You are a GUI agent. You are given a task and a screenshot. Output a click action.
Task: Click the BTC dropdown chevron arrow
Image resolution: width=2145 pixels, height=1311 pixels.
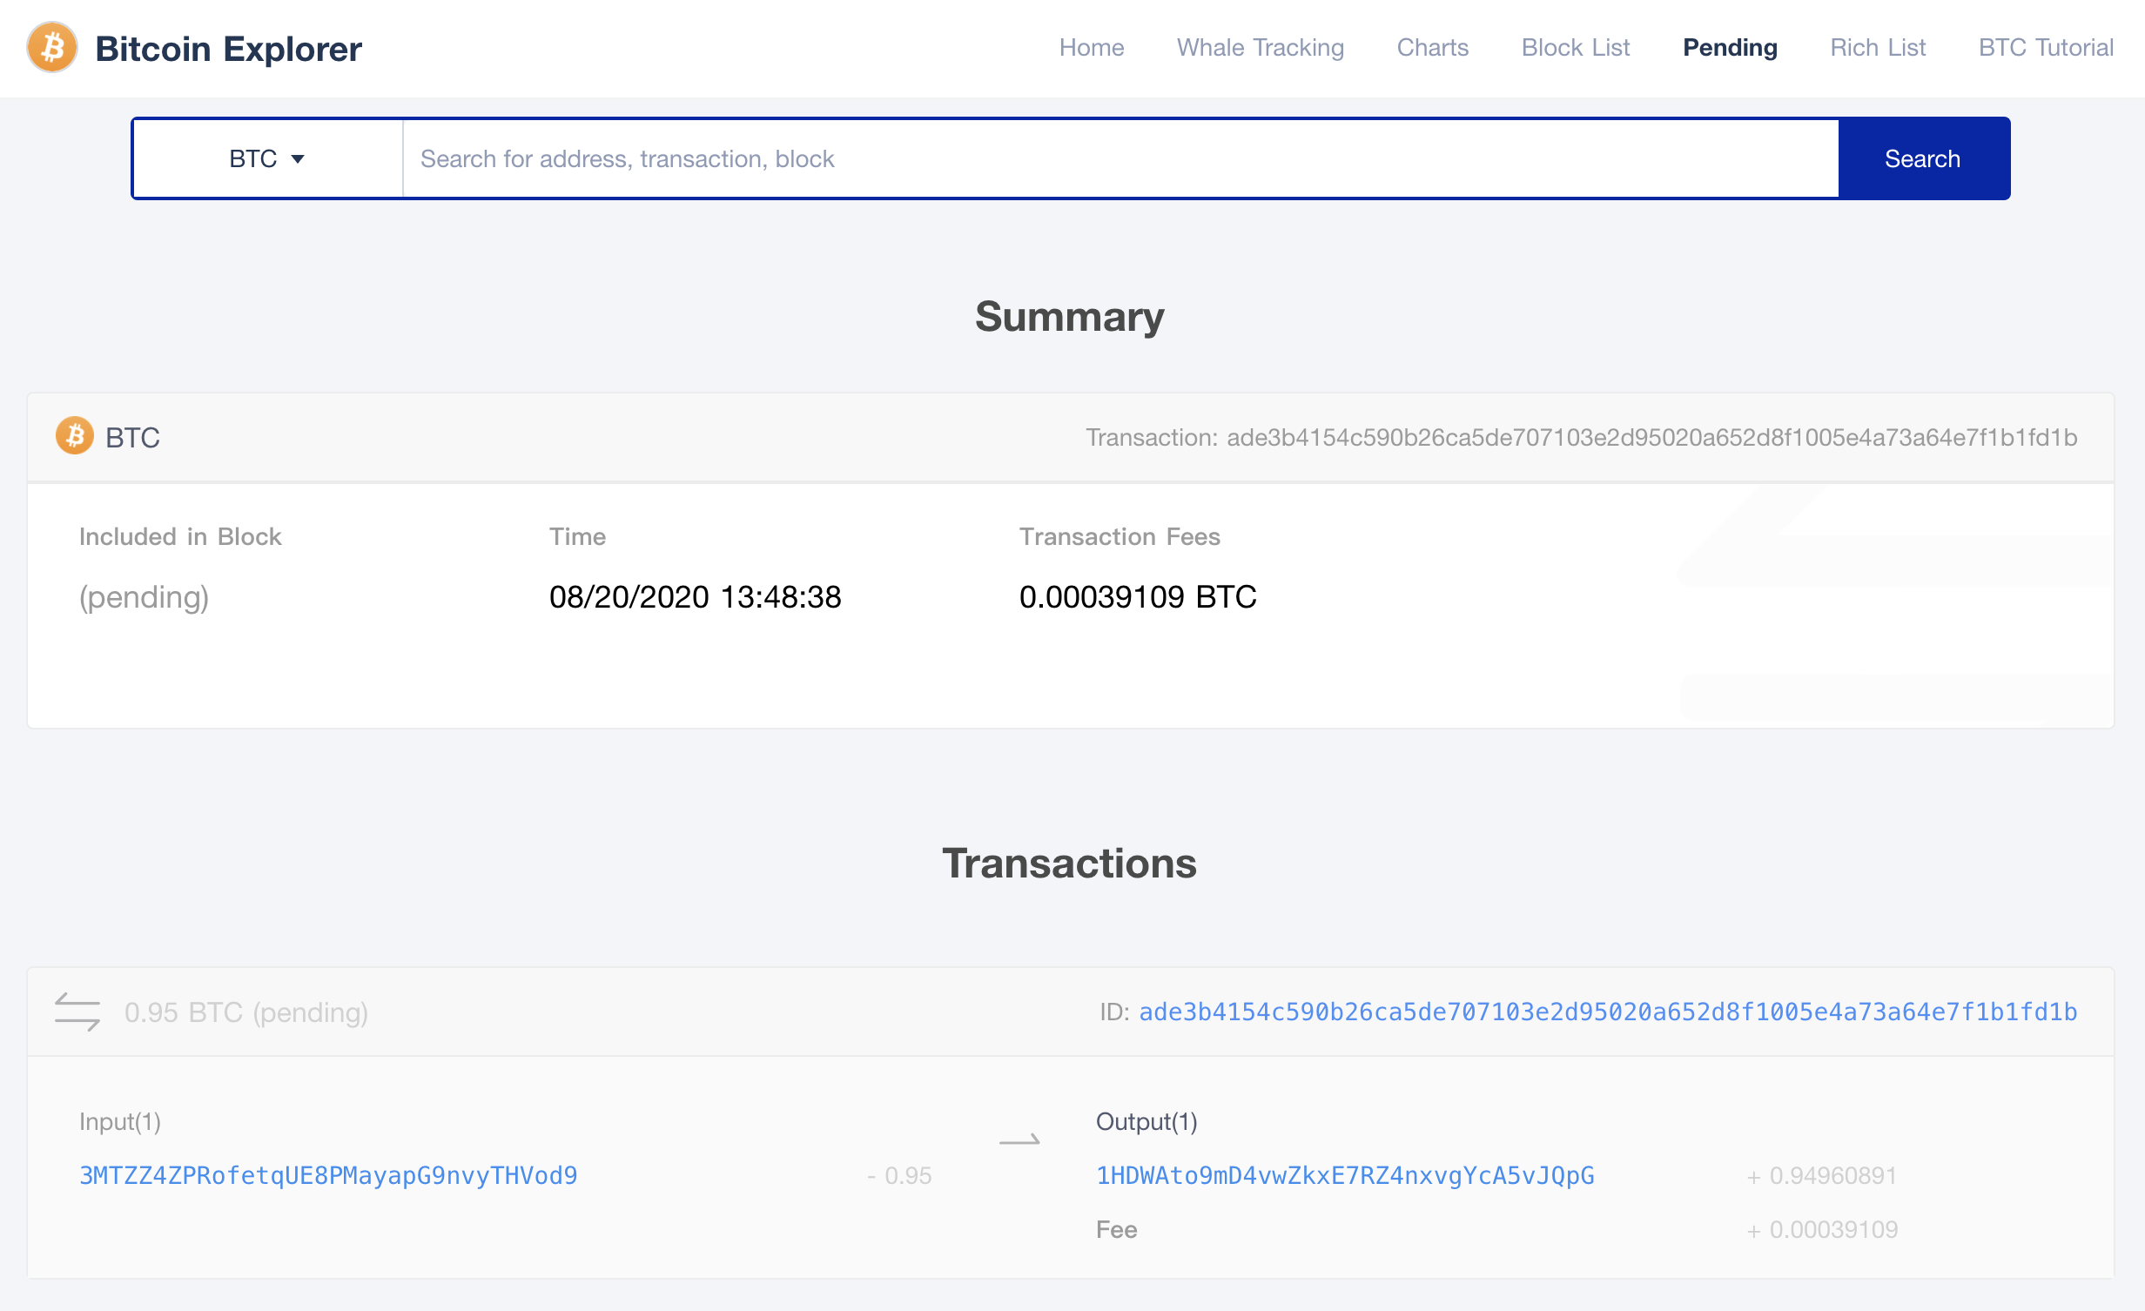(x=302, y=159)
